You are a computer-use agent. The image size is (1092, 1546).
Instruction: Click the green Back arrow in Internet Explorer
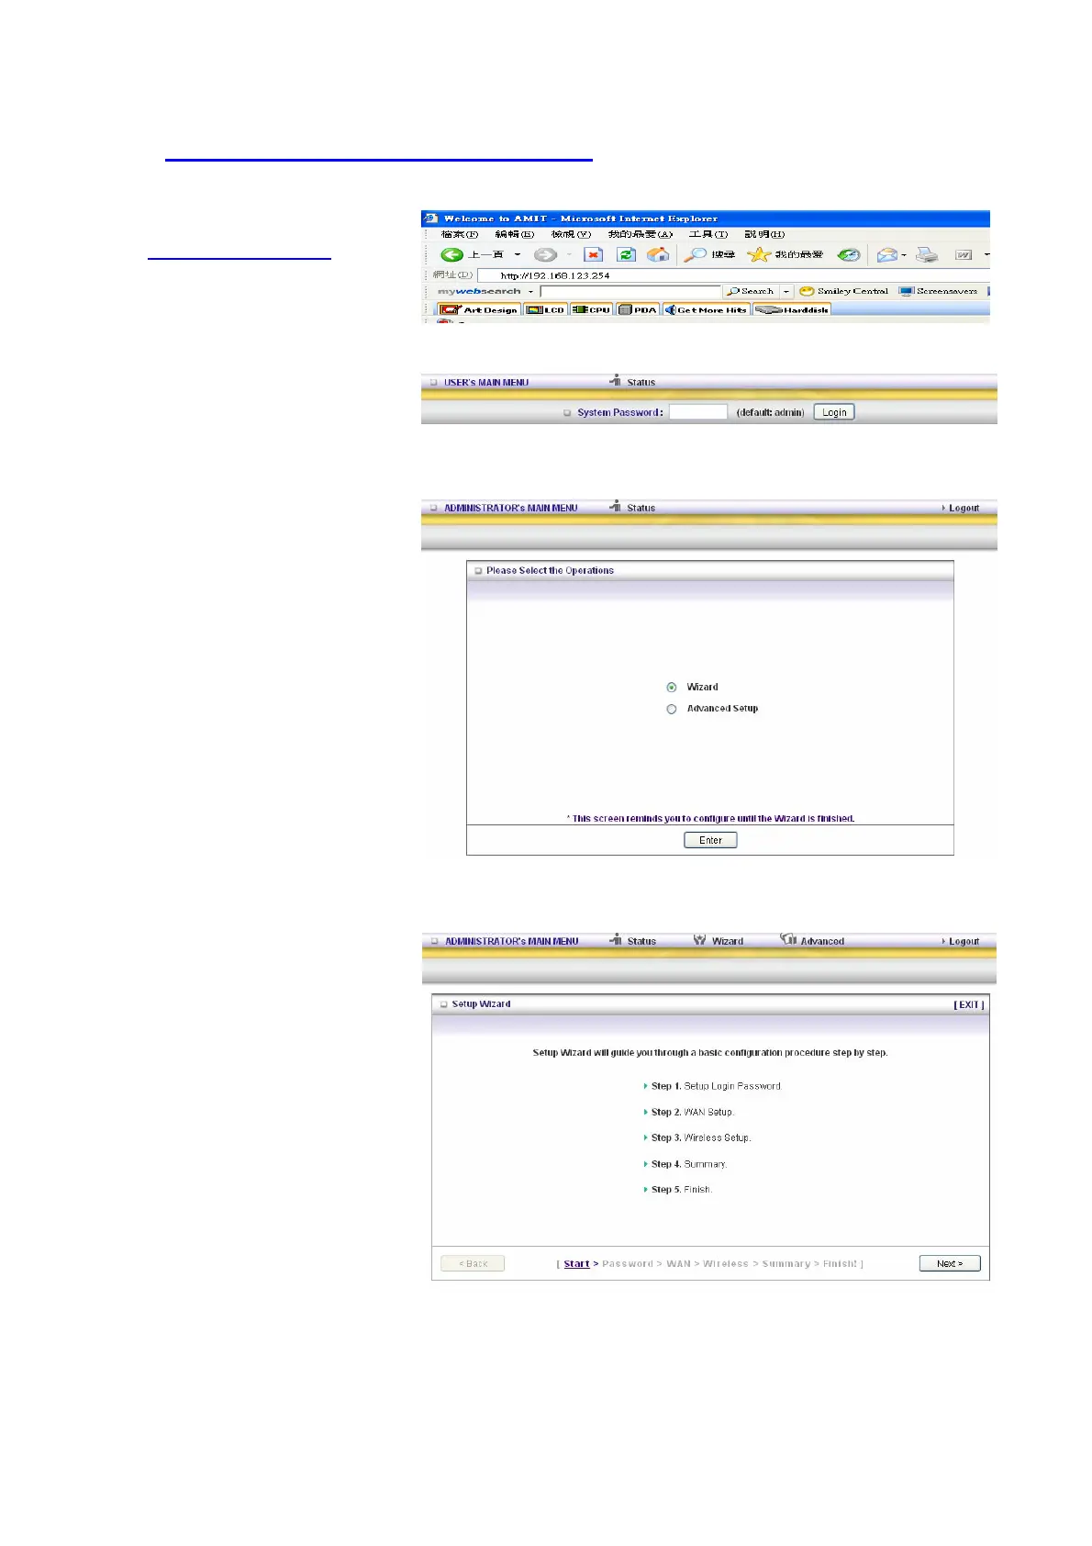tap(451, 254)
